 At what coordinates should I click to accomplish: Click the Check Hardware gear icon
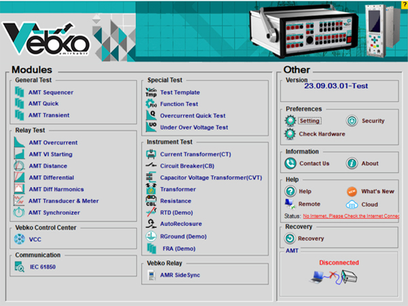[290, 134]
